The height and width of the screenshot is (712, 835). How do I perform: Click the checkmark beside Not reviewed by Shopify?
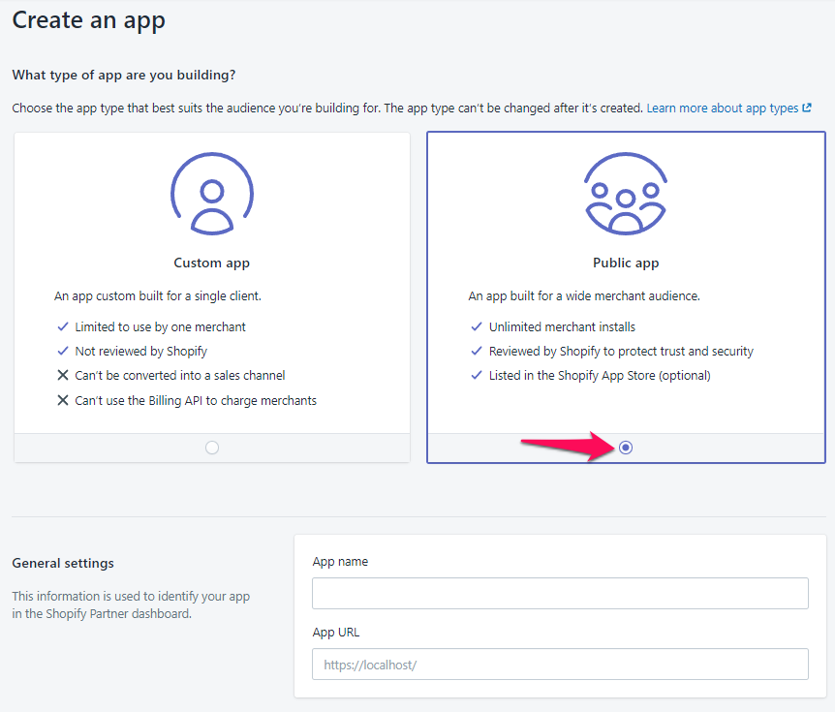[x=63, y=351]
